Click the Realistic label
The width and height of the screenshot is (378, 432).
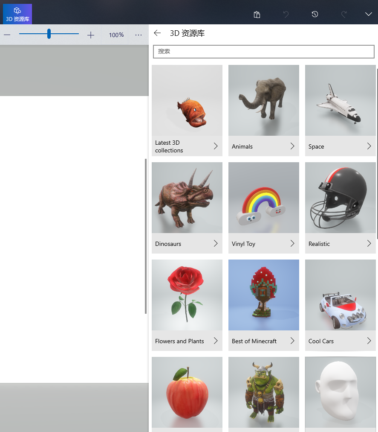tap(319, 244)
